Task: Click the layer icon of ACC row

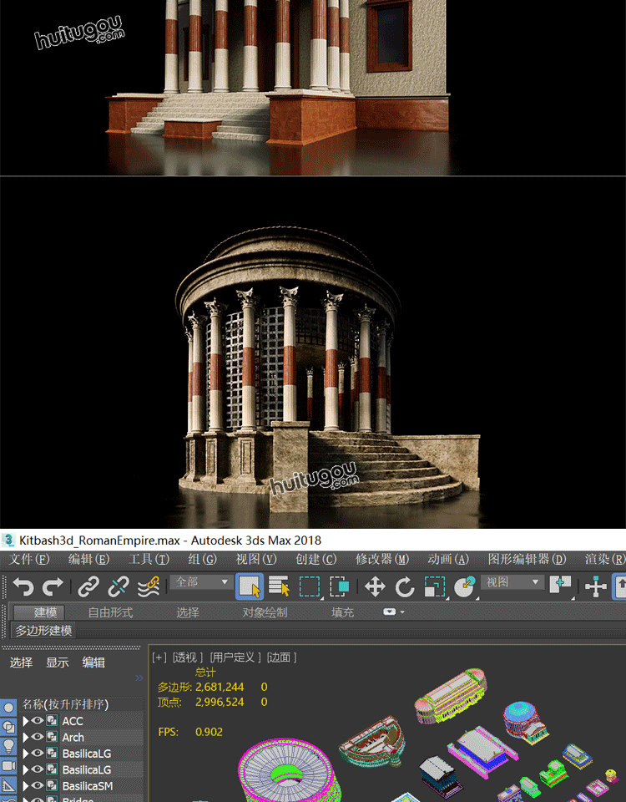Action: pyautogui.click(x=52, y=721)
